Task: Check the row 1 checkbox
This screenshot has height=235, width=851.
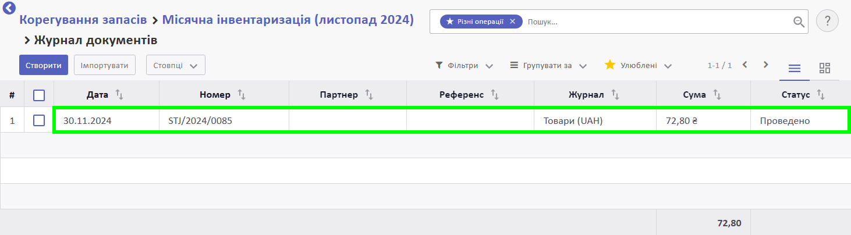Action: coord(39,120)
